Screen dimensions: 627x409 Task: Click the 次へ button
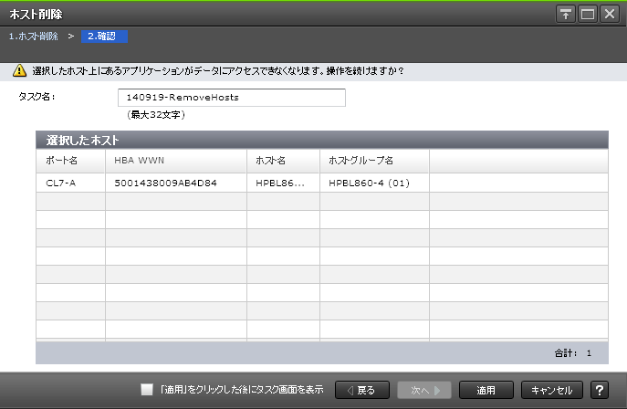[x=424, y=390]
